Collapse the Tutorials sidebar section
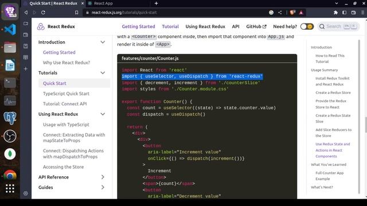This screenshot has height=206, width=367. (x=103, y=73)
